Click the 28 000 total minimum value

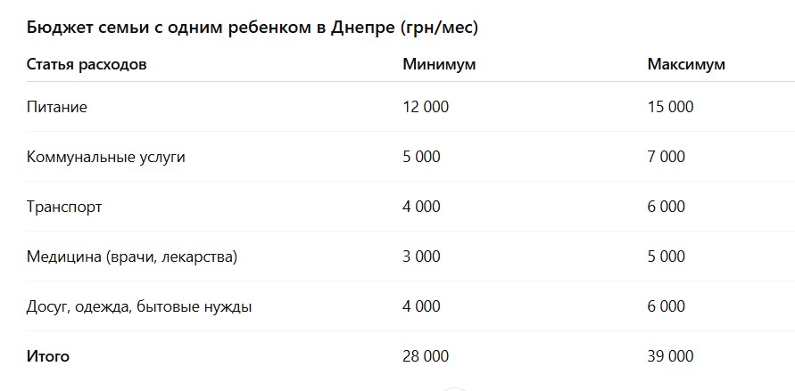coord(426,356)
